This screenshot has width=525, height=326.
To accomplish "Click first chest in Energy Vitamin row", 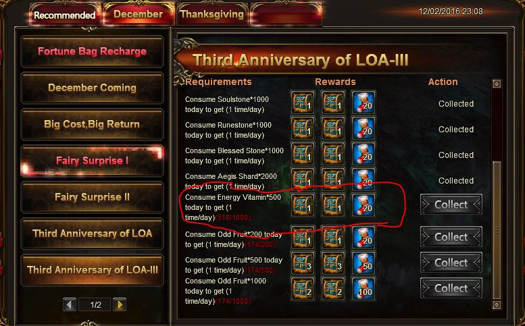I will point(303,205).
